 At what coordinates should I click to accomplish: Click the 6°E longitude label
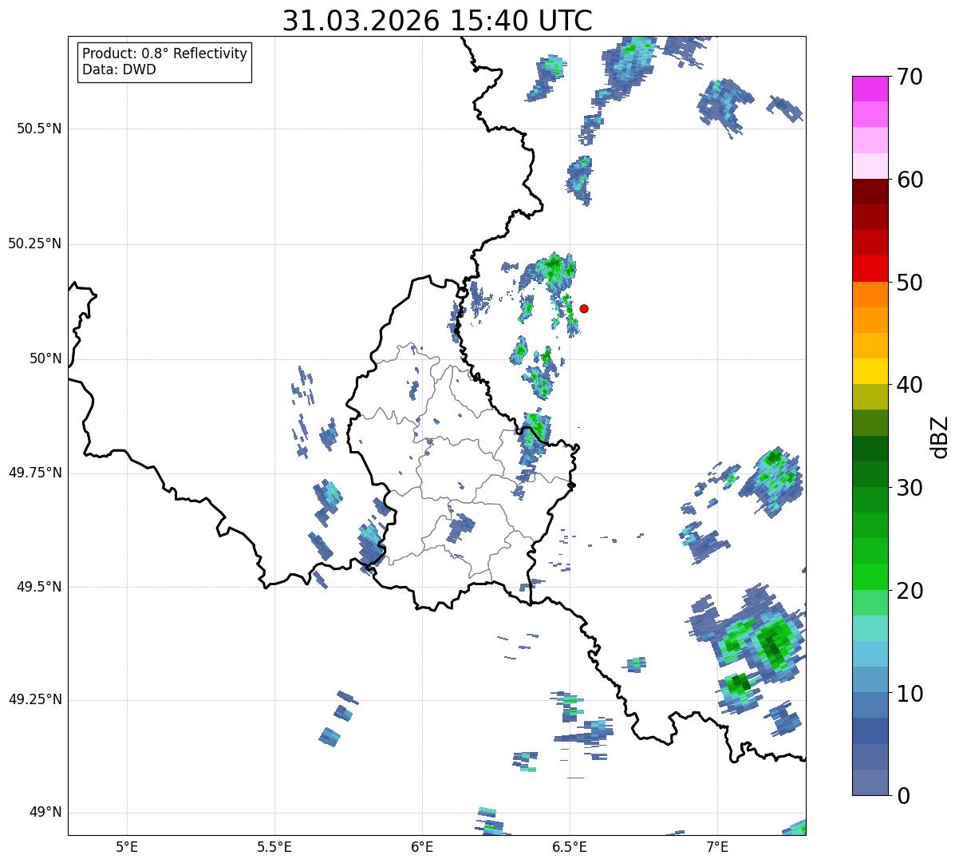(x=422, y=846)
